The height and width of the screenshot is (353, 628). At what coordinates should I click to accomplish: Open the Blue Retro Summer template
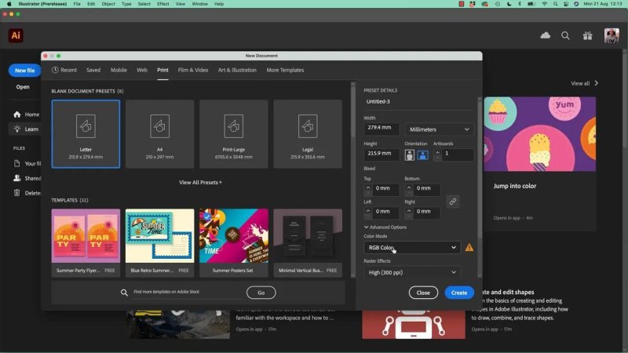(160, 242)
